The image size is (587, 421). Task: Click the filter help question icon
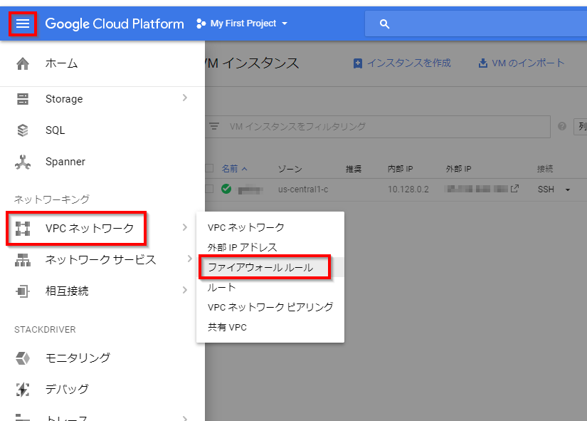(561, 126)
